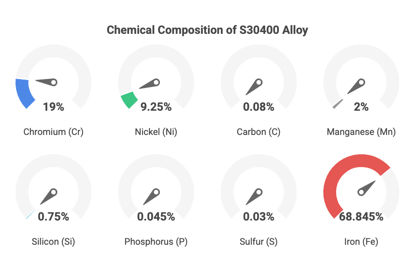The width and height of the screenshot is (415, 269).
Task: Click the chart title text
Action: [x=207, y=30]
